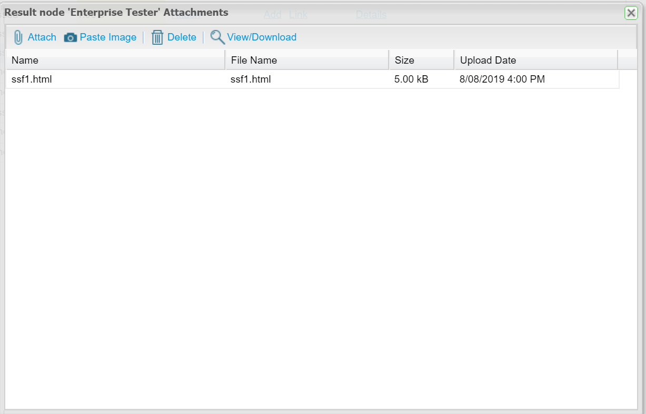Viewport: 646px width, 414px height.
Task: Click the paperclip Attach icon
Action: point(18,37)
